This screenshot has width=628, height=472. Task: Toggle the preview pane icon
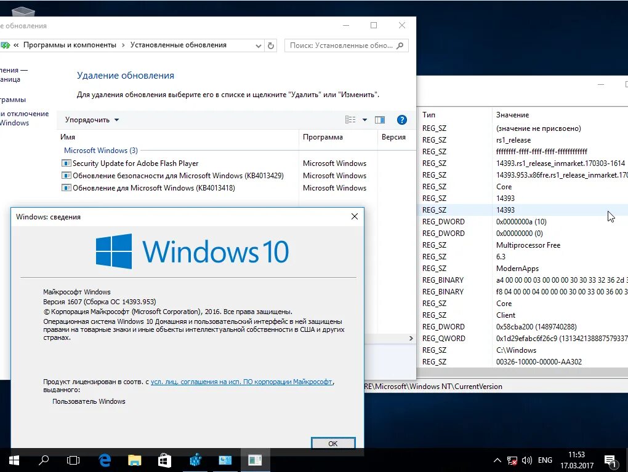[380, 119]
